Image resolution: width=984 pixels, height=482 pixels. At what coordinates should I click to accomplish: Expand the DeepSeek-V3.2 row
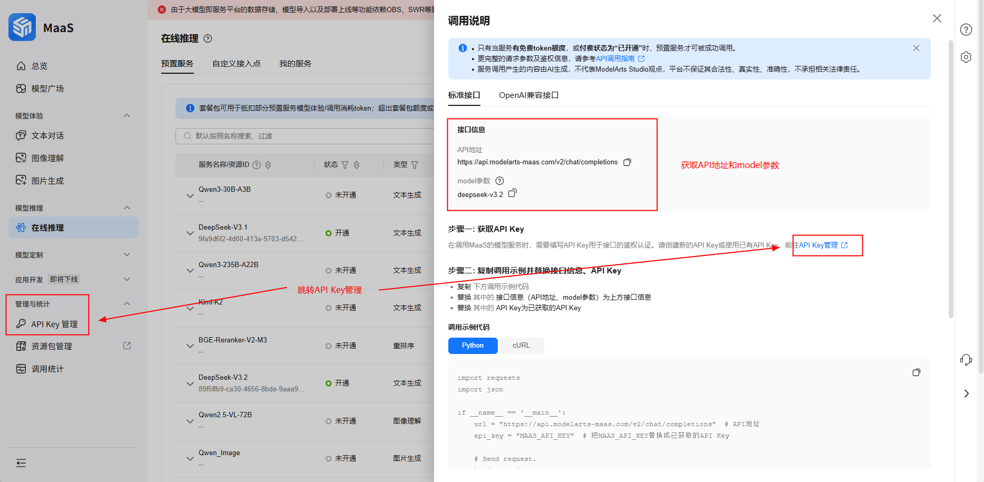pos(190,383)
